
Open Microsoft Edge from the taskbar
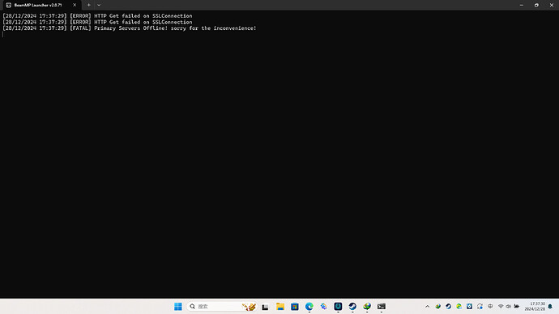[309, 307]
